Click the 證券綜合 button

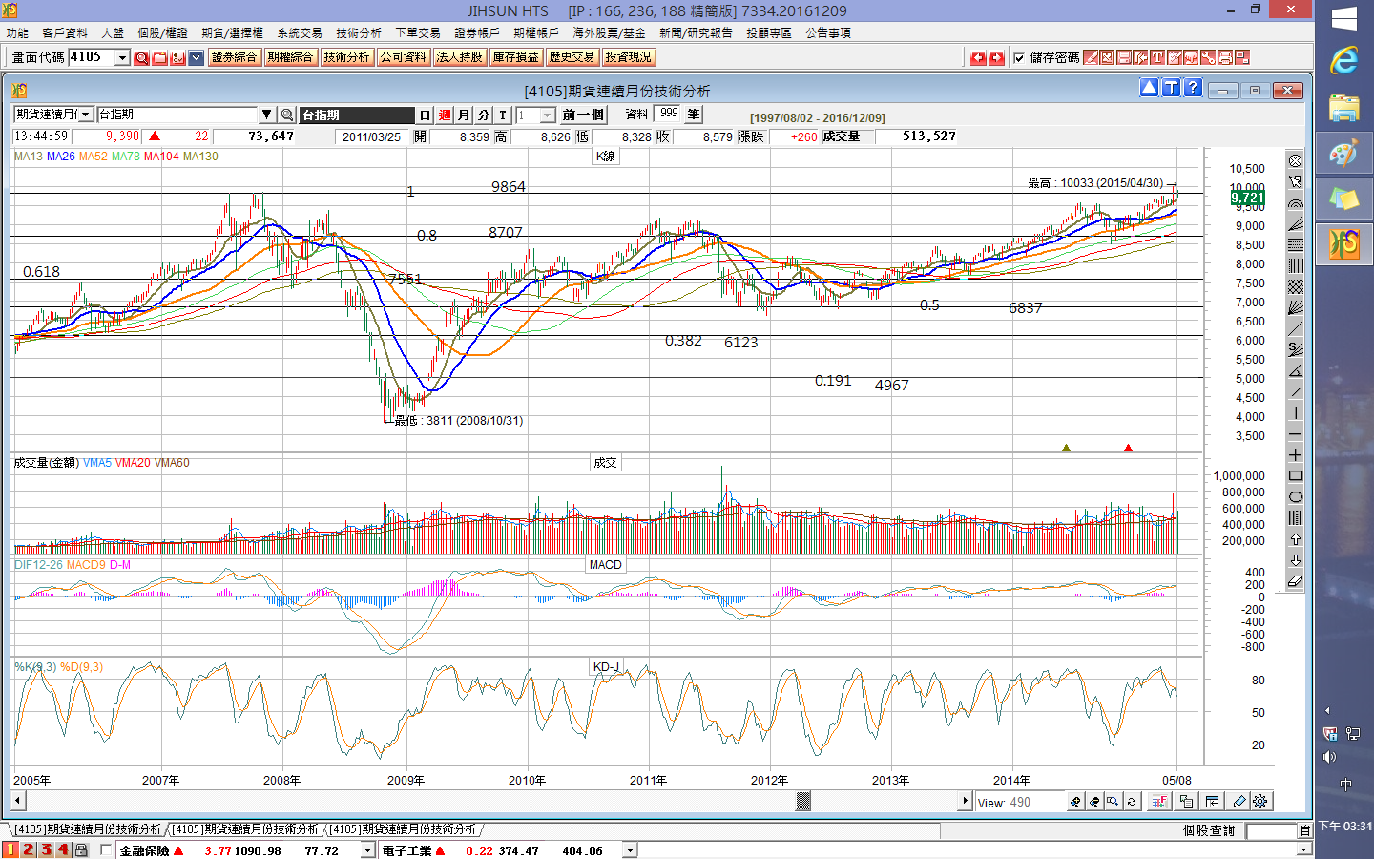235,57
